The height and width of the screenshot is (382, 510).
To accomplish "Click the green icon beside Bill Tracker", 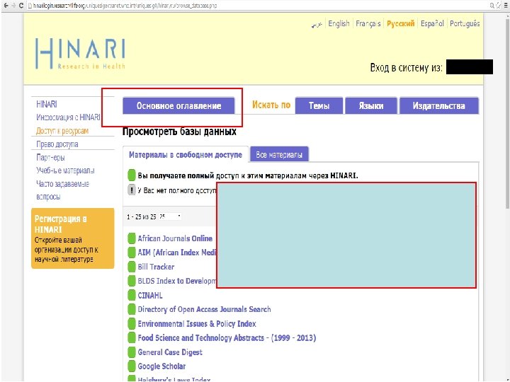I will [x=132, y=267].
